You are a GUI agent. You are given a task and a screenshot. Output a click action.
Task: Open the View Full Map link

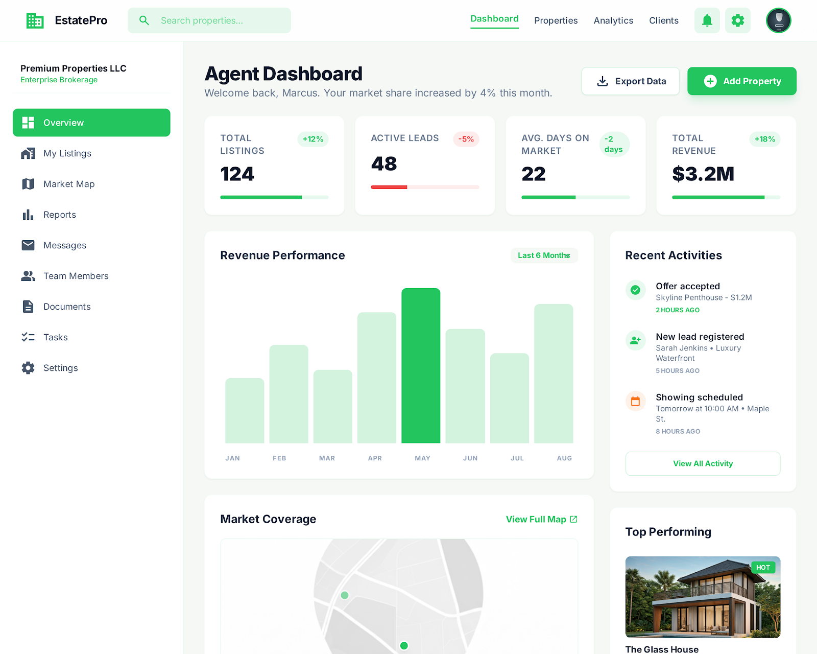pos(541,519)
